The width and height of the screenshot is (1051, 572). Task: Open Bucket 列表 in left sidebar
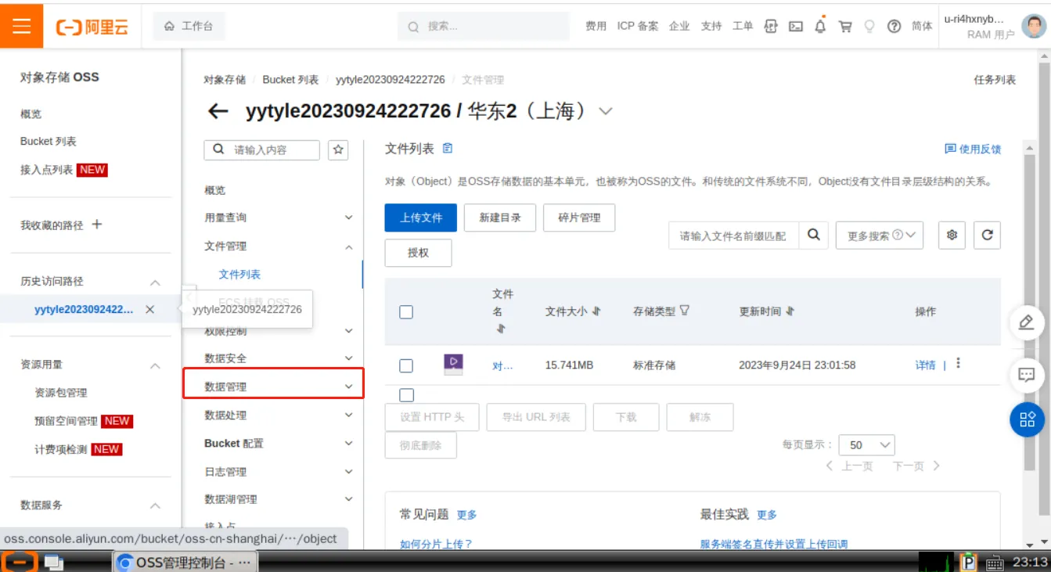[x=49, y=142]
